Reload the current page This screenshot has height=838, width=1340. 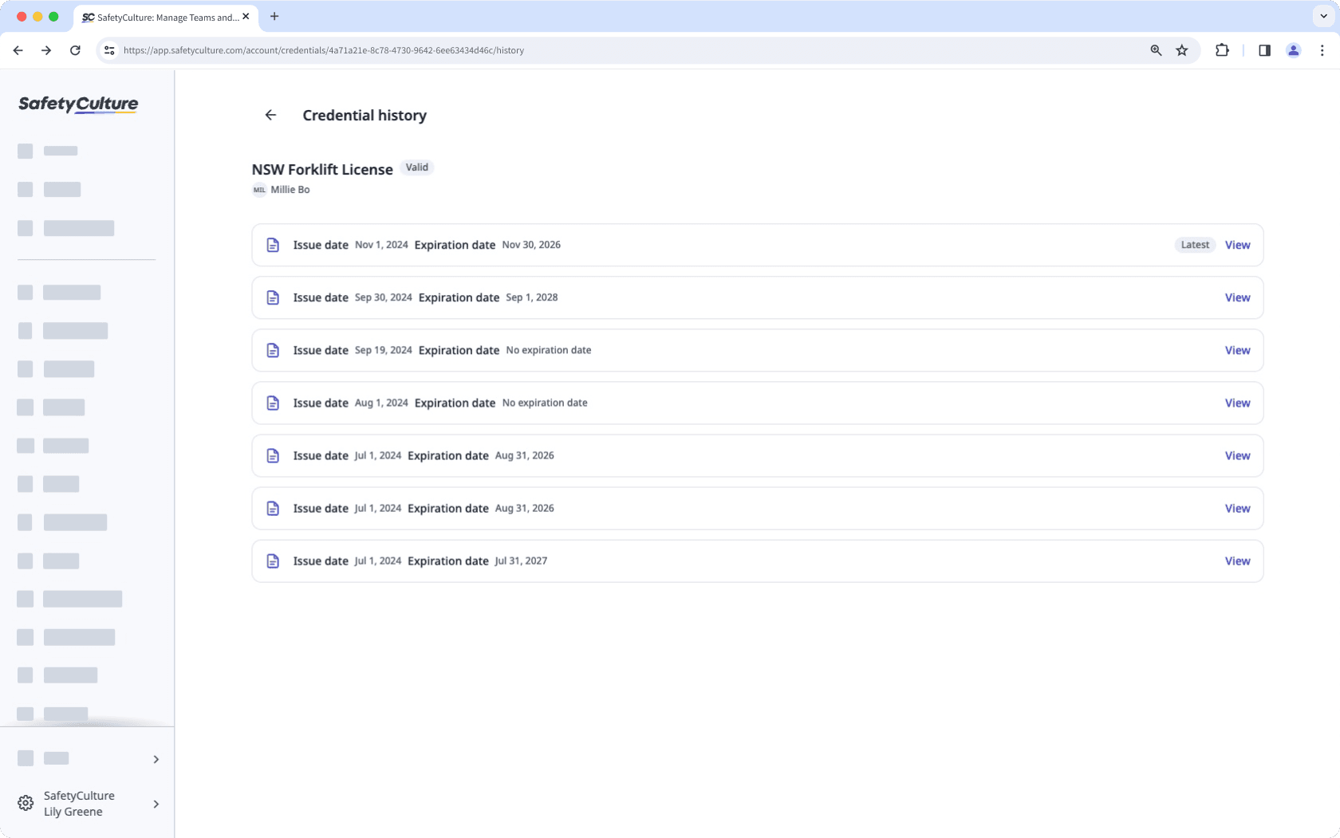[x=75, y=50]
